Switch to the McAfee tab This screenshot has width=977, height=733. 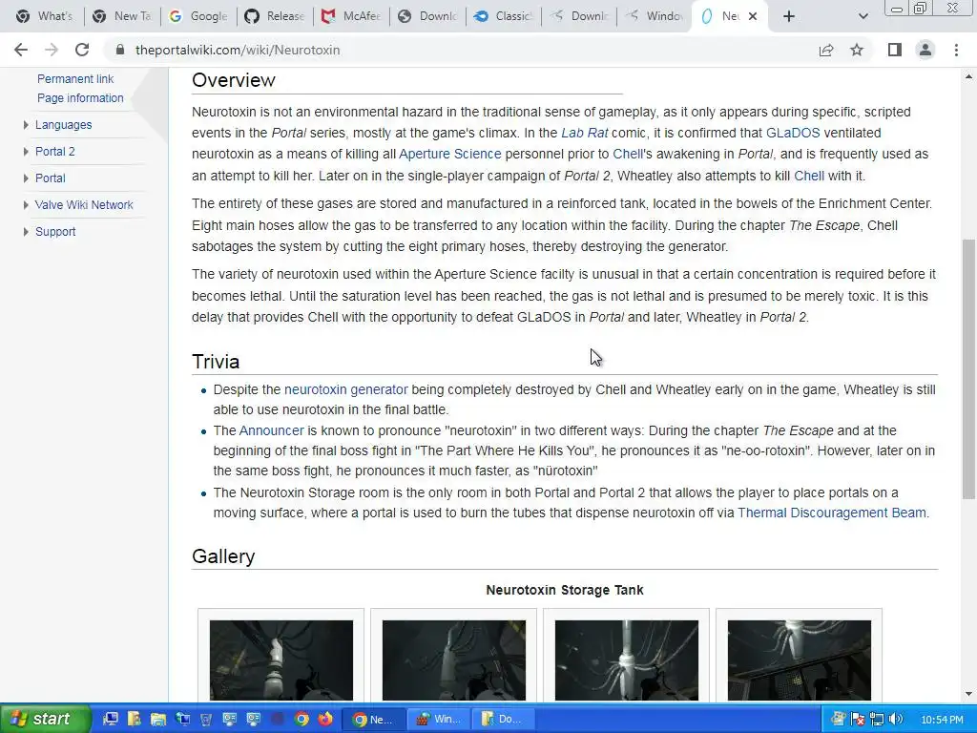point(350,16)
